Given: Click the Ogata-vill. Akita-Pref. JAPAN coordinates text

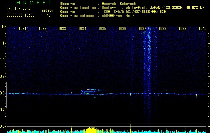Looking at the screenshot, I should point(153,8).
